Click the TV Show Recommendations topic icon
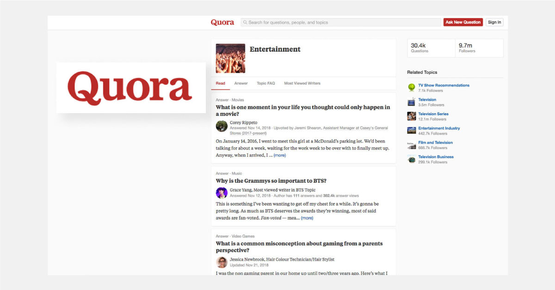The height and width of the screenshot is (290, 555). coord(412,88)
